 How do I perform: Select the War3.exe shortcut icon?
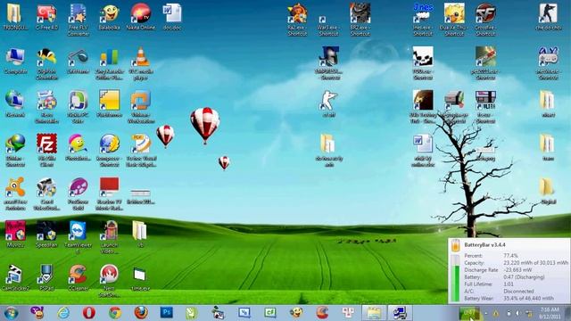click(x=328, y=26)
